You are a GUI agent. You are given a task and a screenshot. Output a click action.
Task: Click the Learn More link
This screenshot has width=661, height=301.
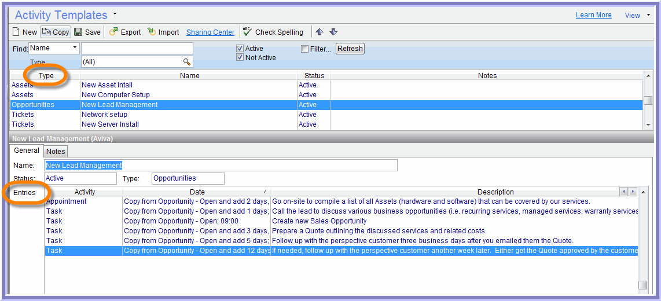coord(593,15)
